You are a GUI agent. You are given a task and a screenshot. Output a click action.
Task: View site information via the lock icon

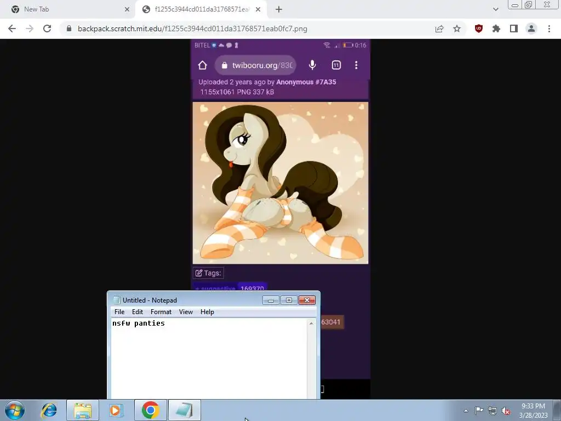click(x=69, y=29)
